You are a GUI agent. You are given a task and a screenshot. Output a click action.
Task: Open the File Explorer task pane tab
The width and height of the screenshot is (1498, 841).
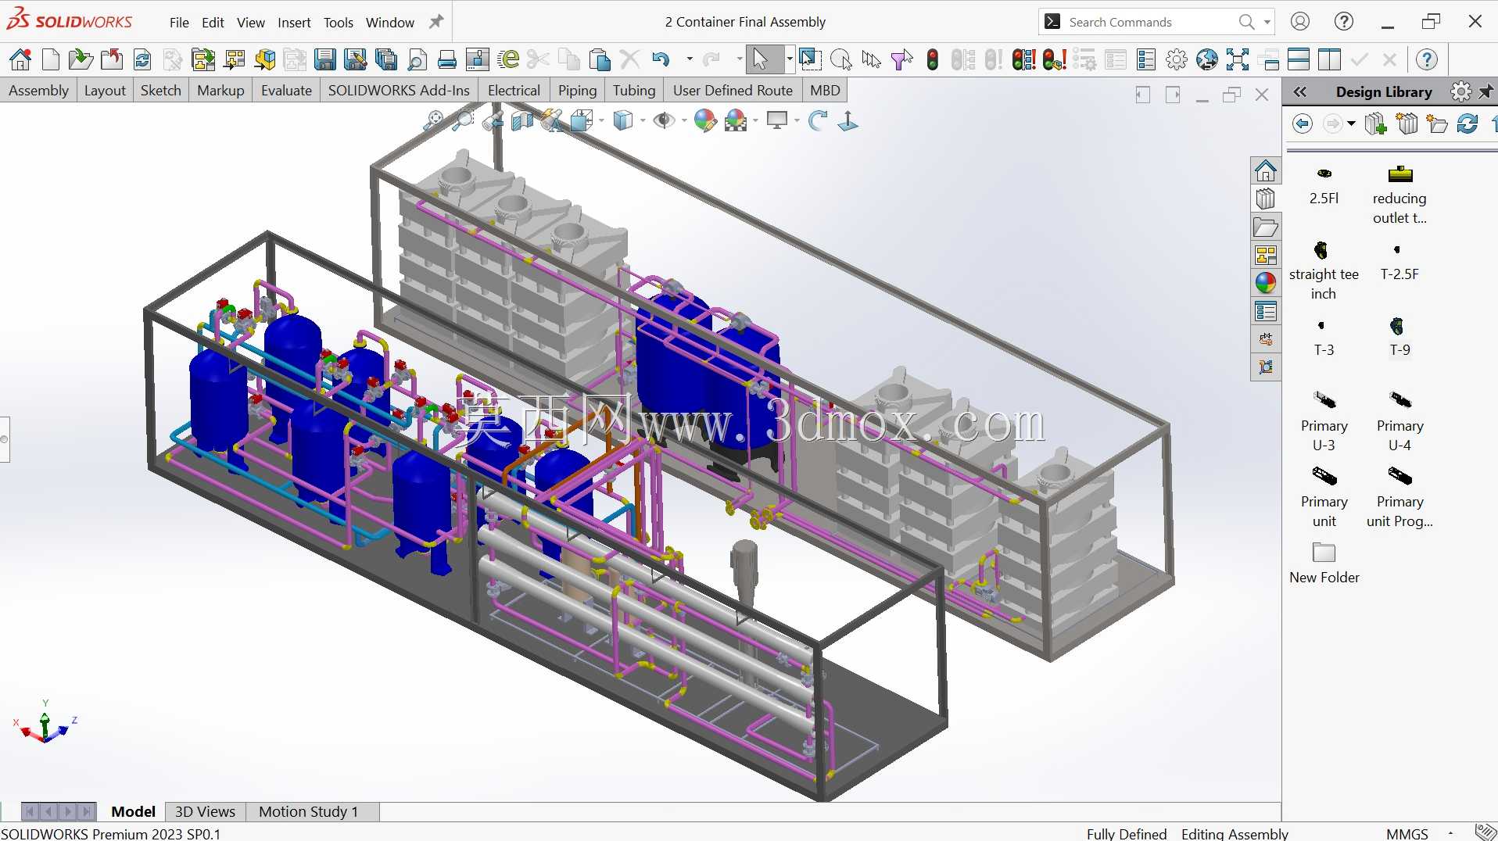coord(1266,227)
